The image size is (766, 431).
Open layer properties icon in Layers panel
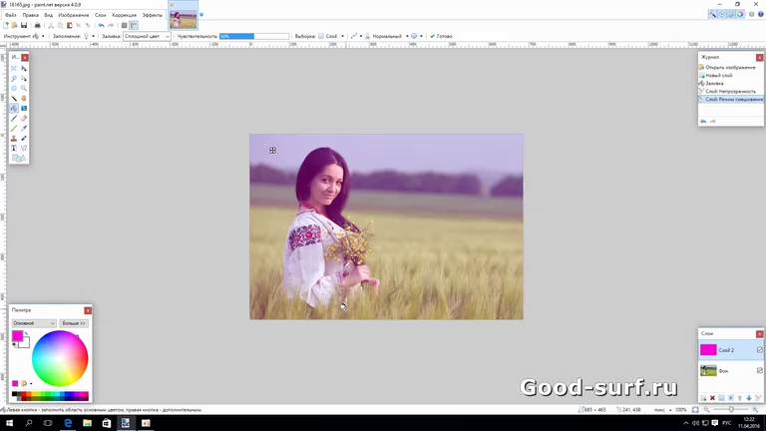point(758,398)
